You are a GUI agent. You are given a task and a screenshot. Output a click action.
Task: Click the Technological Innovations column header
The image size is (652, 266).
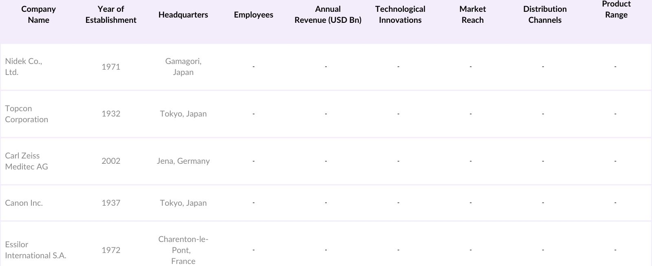coord(400,15)
